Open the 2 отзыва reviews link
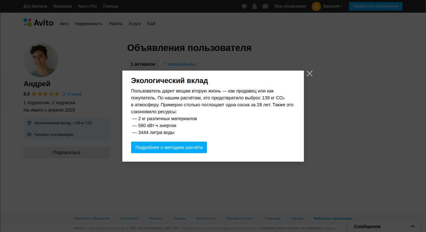 (72, 94)
